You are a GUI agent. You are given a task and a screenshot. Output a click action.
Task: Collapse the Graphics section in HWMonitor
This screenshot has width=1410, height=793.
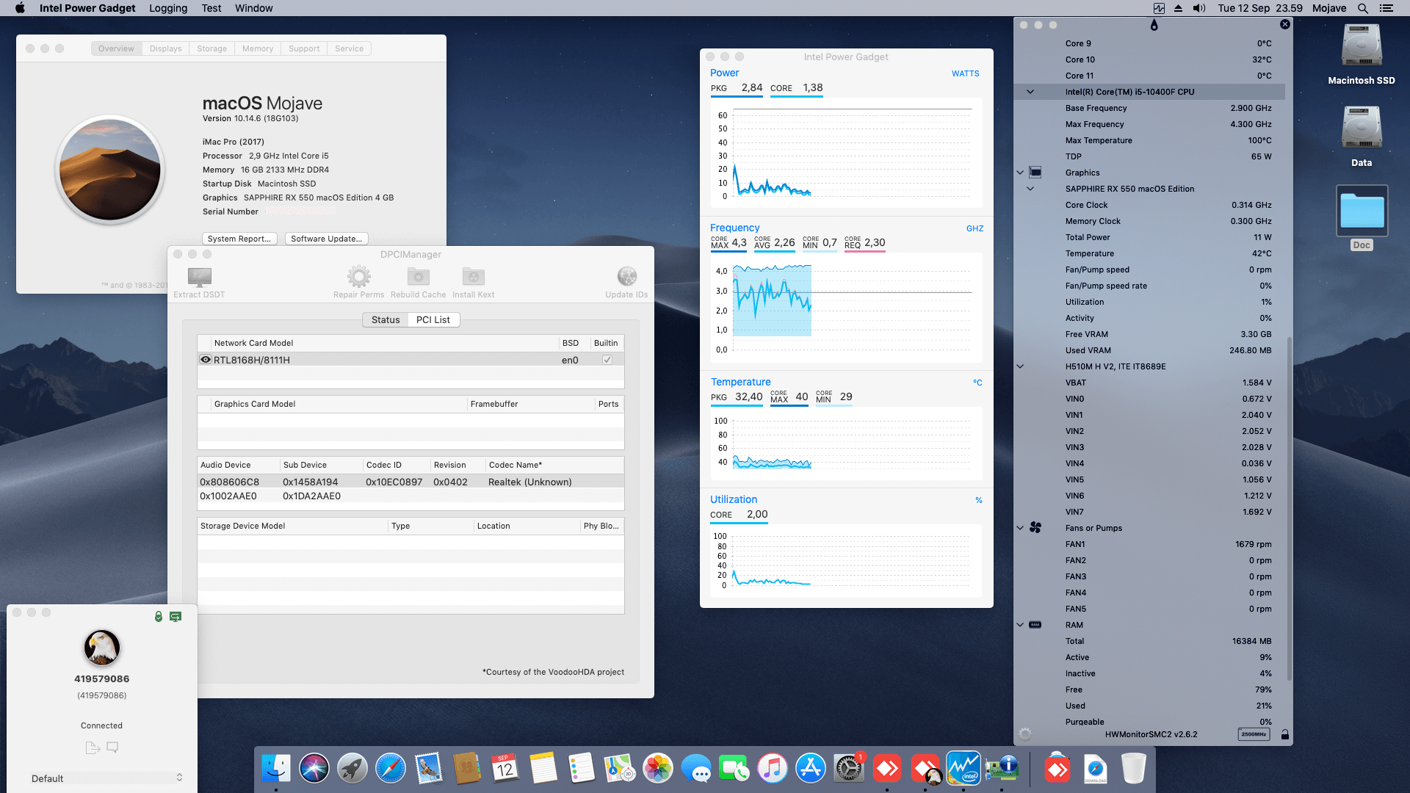(x=1020, y=173)
